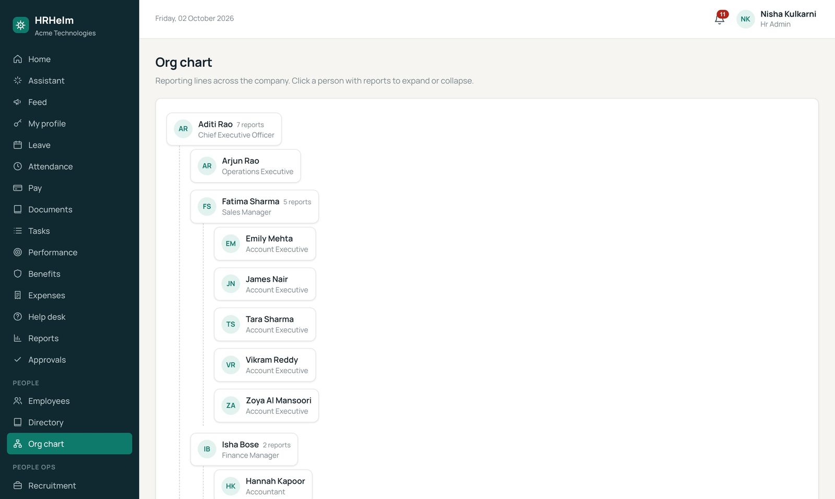Go to the Employees page

pyautogui.click(x=69, y=401)
